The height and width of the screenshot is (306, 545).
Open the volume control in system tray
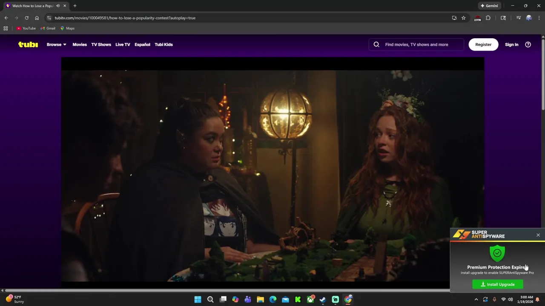510,300
